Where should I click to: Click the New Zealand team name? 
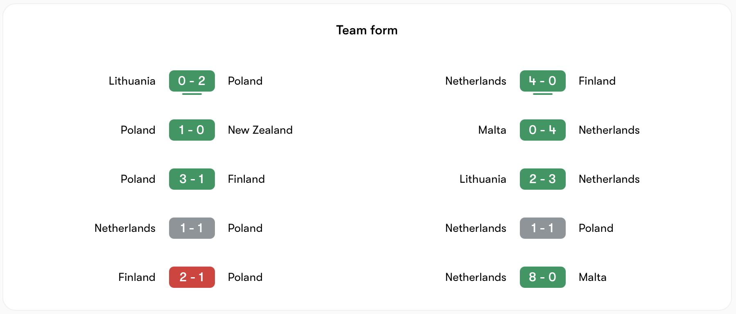pos(260,130)
